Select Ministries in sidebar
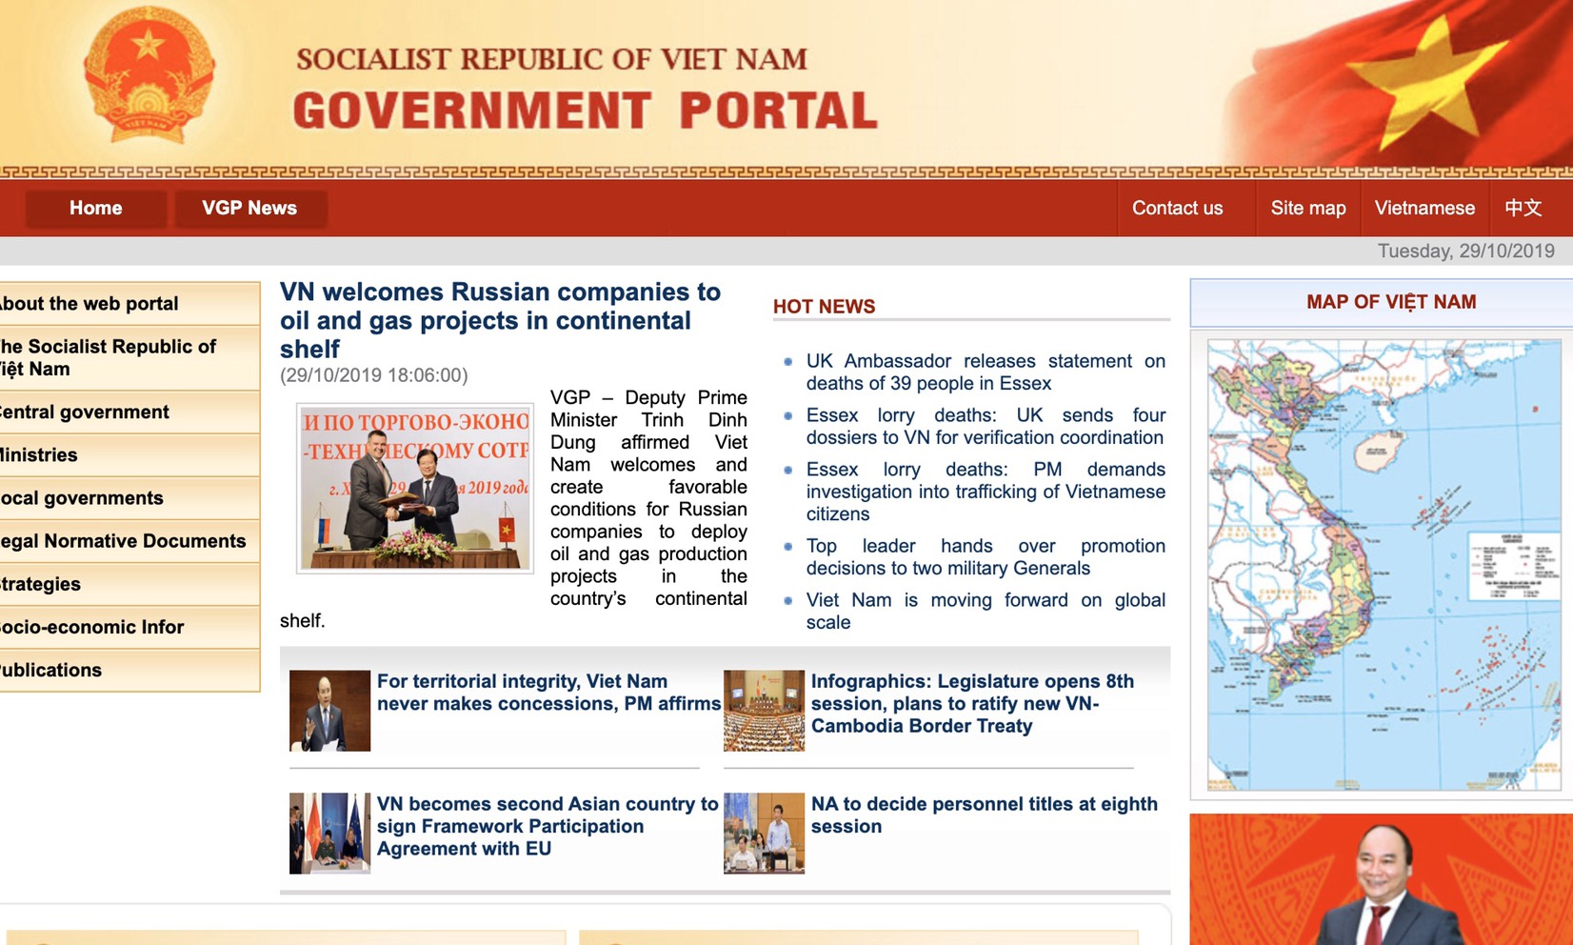 pos(128,454)
